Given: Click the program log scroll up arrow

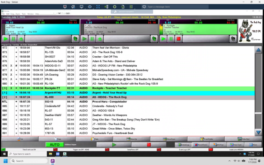Looking at the screenshot, I should pos(259,50).
